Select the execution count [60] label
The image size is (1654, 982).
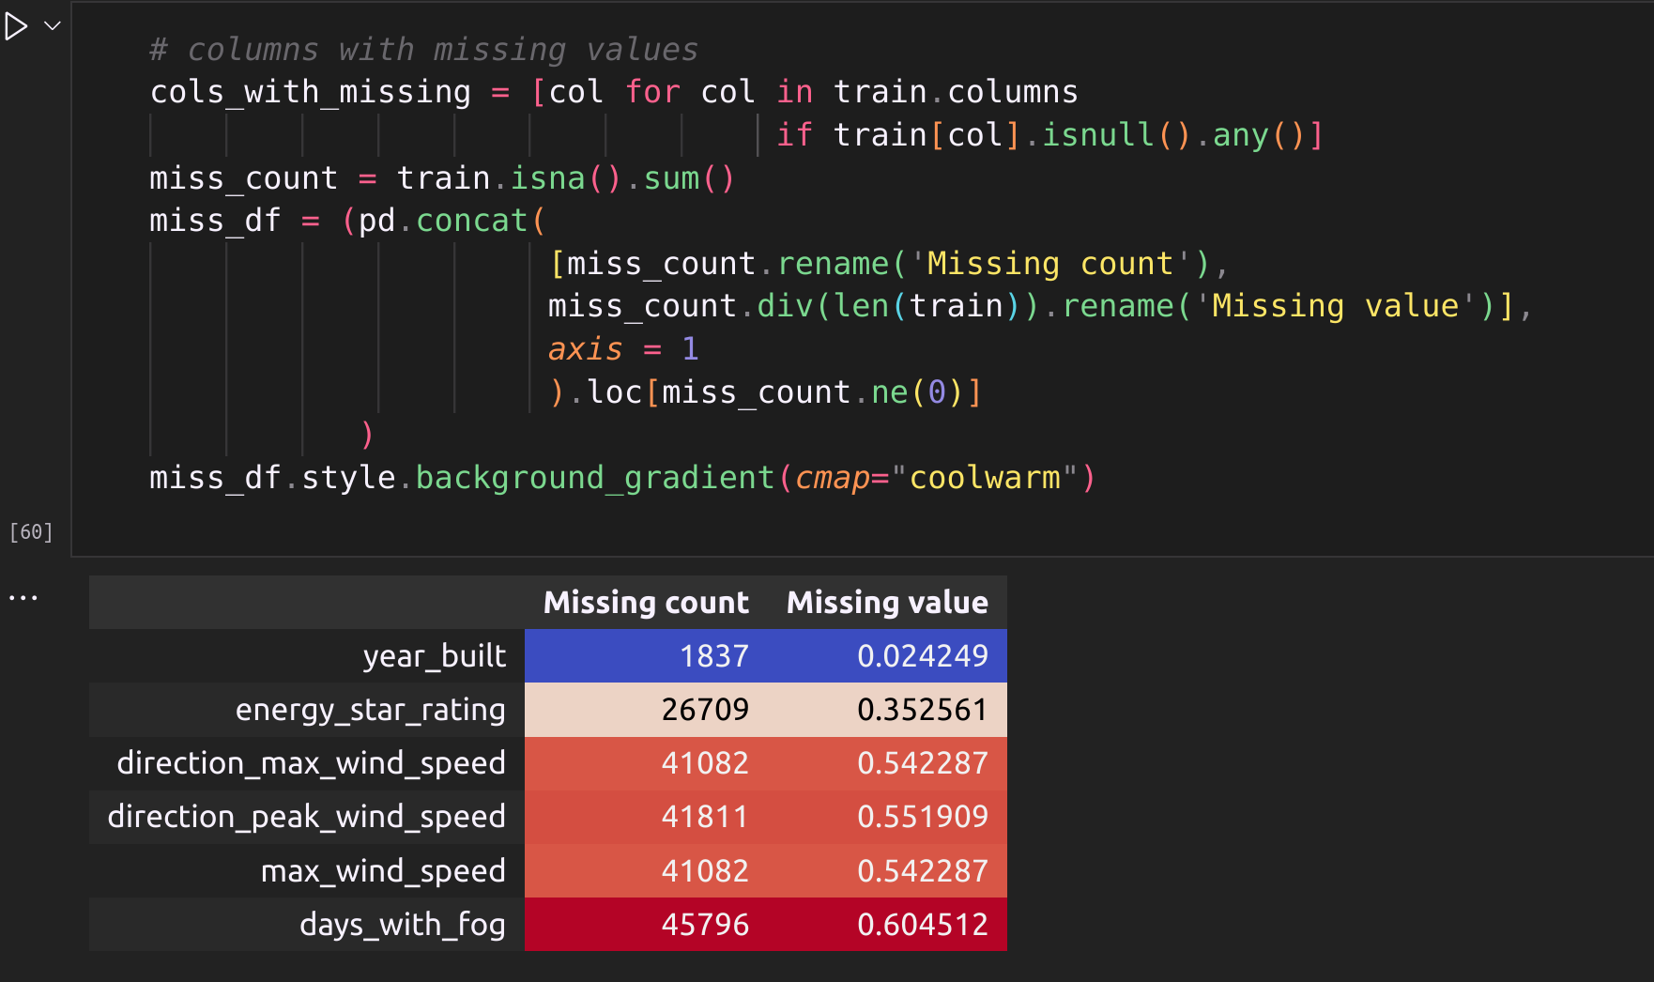point(31,532)
